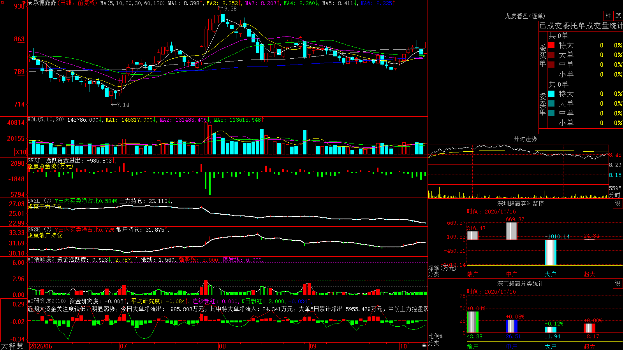Click the 龙虎看盘(逐单) panel title

525,16
